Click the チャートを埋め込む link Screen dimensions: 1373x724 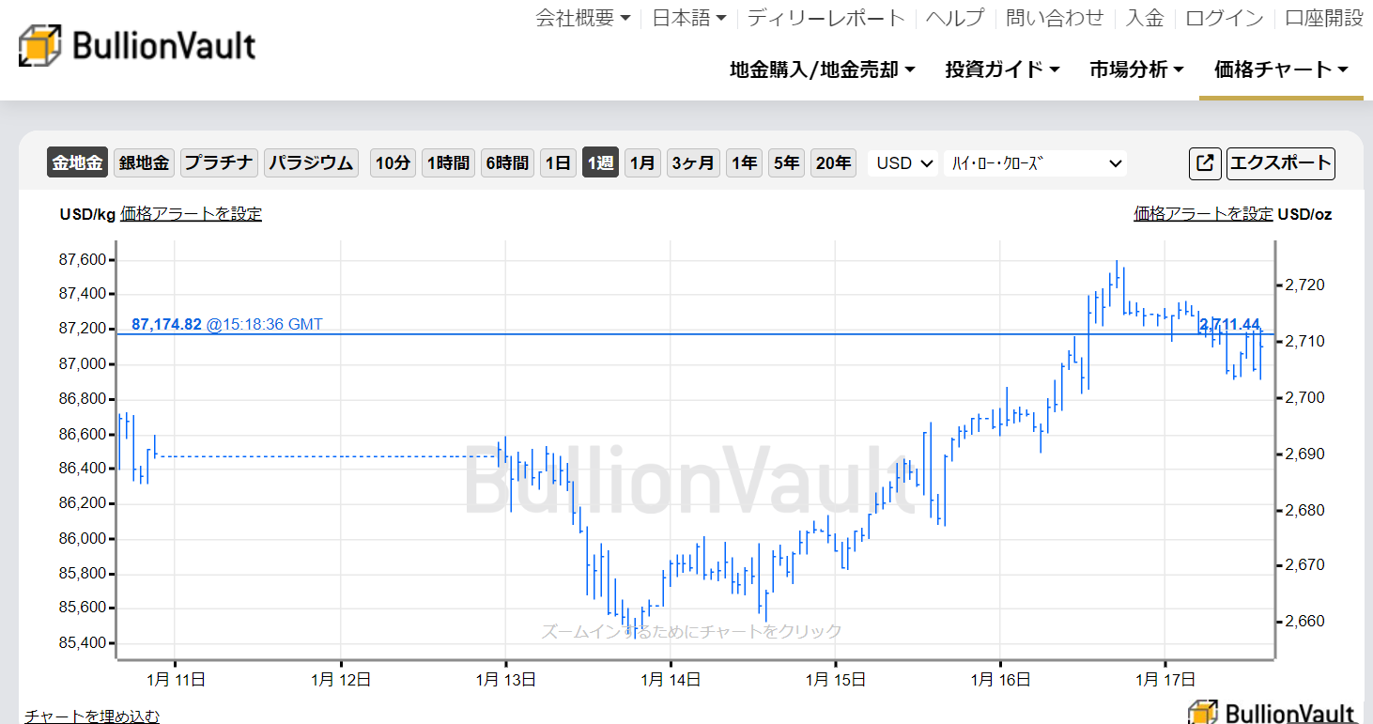[x=92, y=716]
